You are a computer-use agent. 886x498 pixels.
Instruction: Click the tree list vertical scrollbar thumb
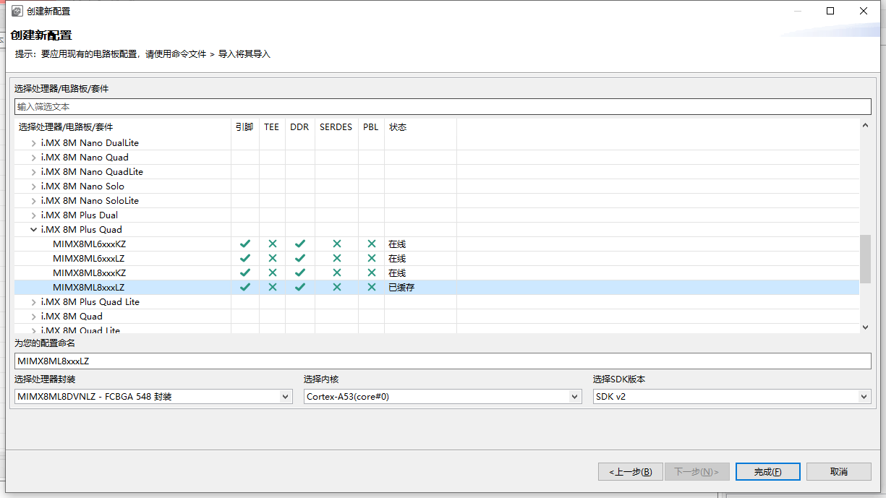tap(865, 259)
